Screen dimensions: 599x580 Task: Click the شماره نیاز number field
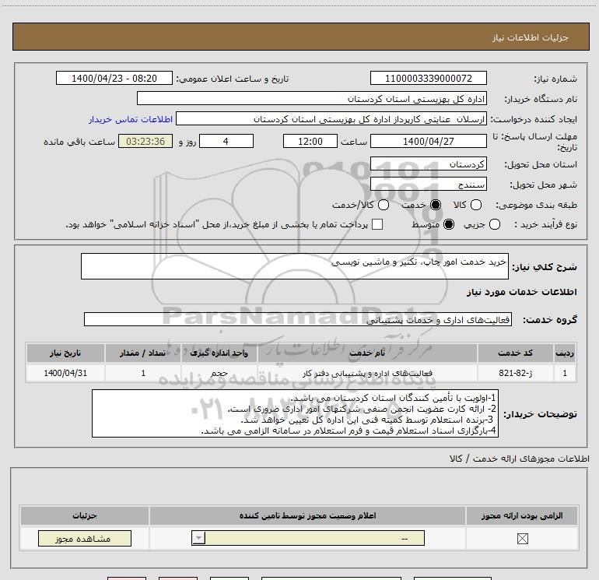(x=428, y=78)
